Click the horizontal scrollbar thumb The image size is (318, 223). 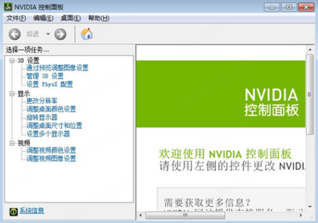coord(186,215)
